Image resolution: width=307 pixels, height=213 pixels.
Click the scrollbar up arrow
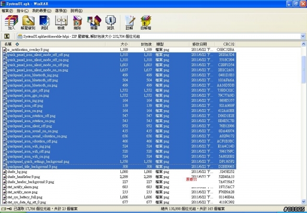(304, 44)
